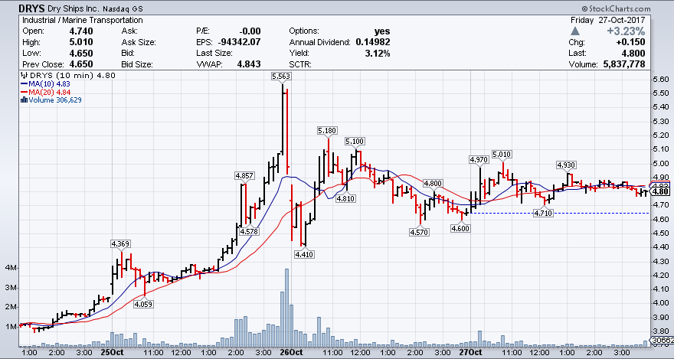Click the 27Oct date label on time axis

click(470, 352)
